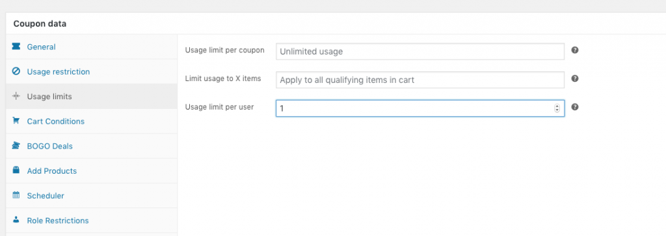
Task: Select the Usage limits tab
Action: (91, 96)
